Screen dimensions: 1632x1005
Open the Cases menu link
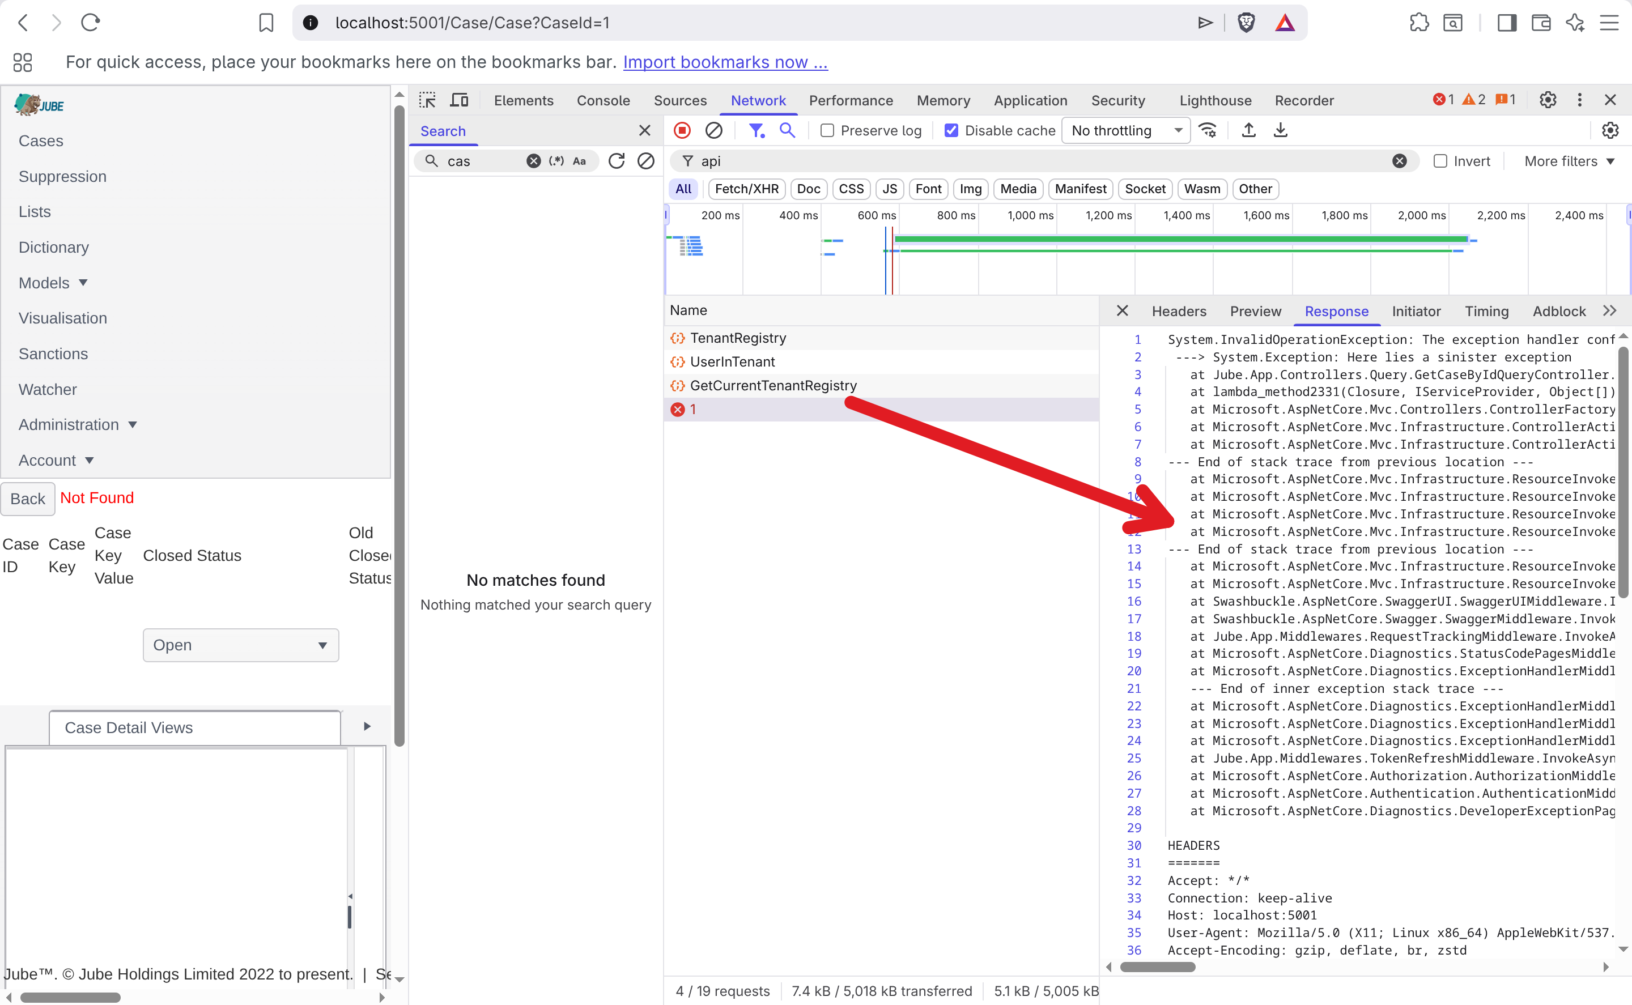point(41,141)
